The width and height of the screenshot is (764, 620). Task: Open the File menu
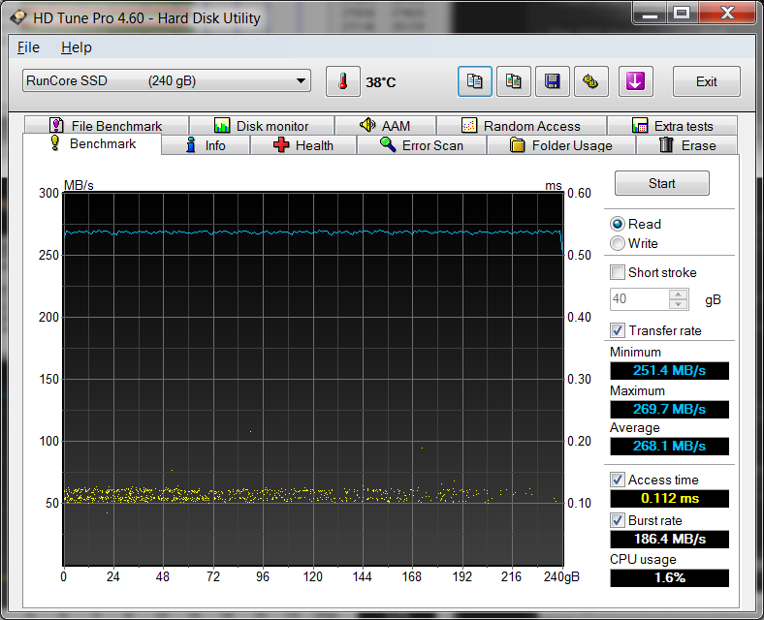pos(28,47)
